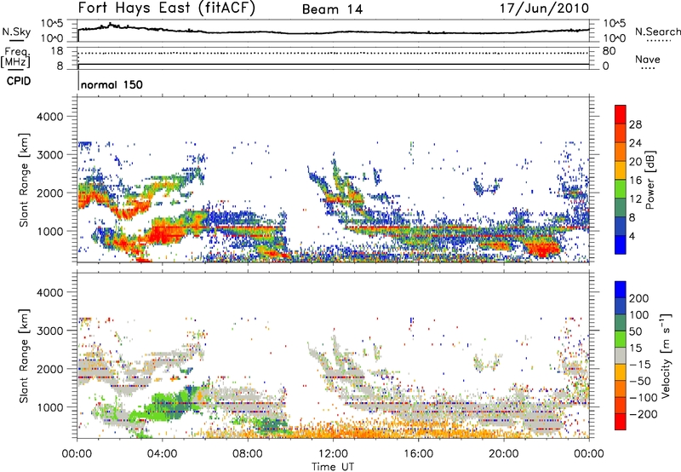Click the 'Beam 14' label
681x472 pixels.
pyautogui.click(x=332, y=9)
